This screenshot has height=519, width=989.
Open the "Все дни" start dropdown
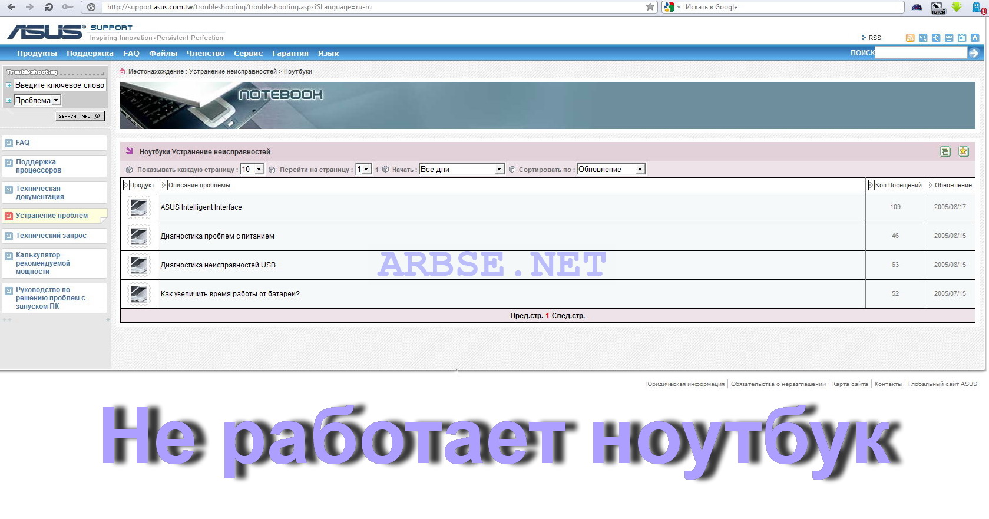coord(462,170)
